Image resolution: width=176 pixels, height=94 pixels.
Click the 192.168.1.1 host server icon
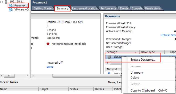(x=6, y=2)
